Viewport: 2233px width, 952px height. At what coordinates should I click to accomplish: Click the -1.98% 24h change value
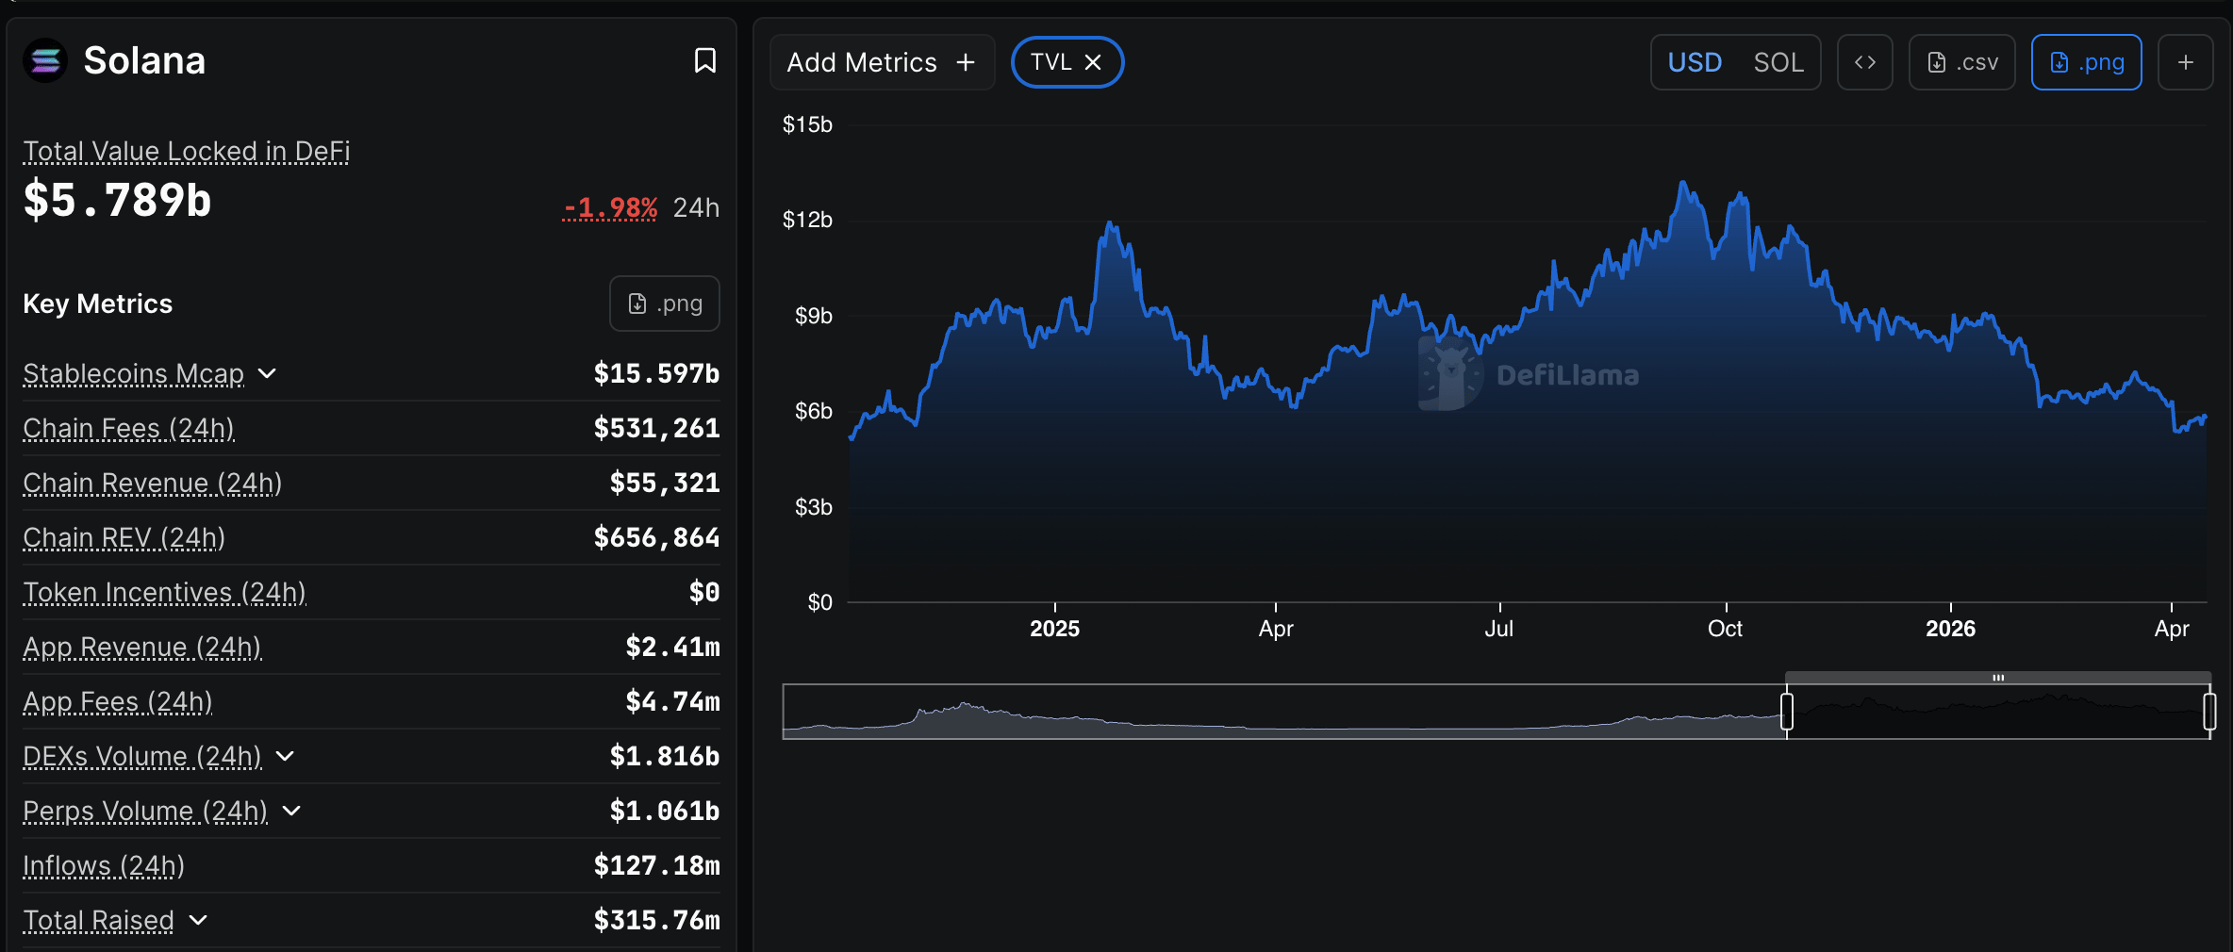pos(610,207)
